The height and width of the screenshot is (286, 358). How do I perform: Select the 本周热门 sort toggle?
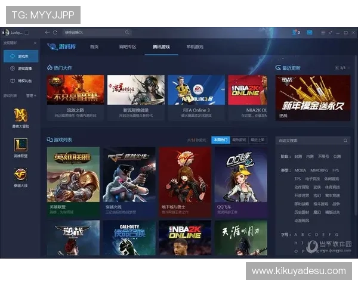point(220,140)
